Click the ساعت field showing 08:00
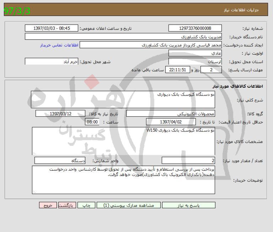This screenshot has width=273, height=232. point(92,122)
